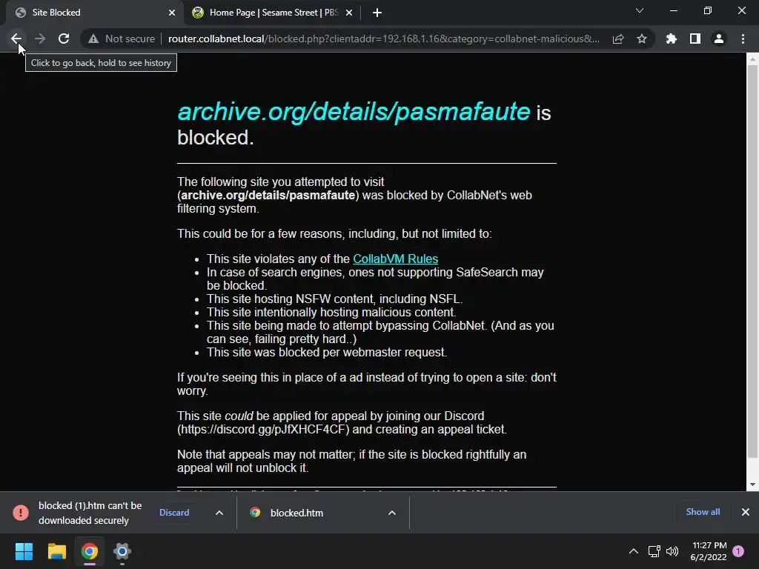
Task: Open File Explorer from taskbar
Action: 56,551
